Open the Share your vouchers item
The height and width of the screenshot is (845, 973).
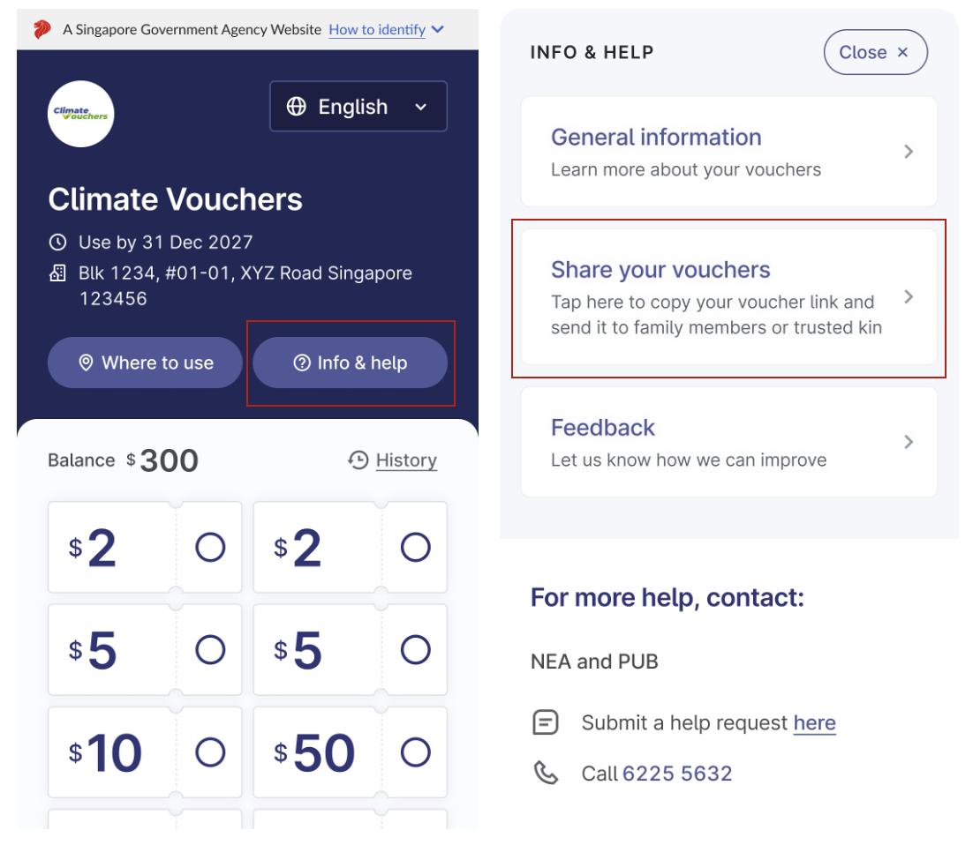[729, 297]
